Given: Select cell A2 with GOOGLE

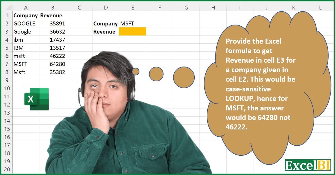Looking at the screenshot, I should (x=26, y=23).
